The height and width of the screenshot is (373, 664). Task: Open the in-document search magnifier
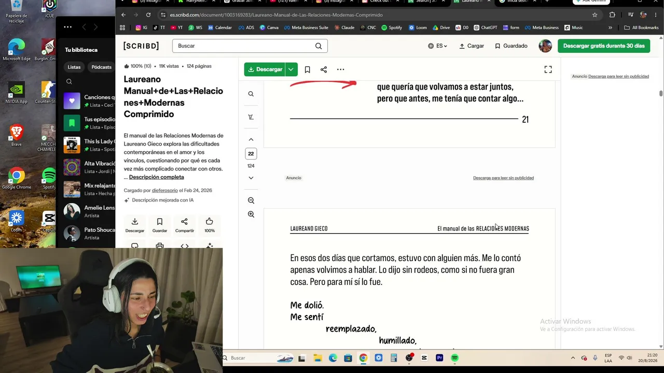coord(251,94)
